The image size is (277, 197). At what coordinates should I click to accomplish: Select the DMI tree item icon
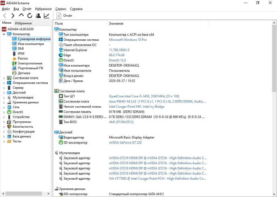(14, 49)
